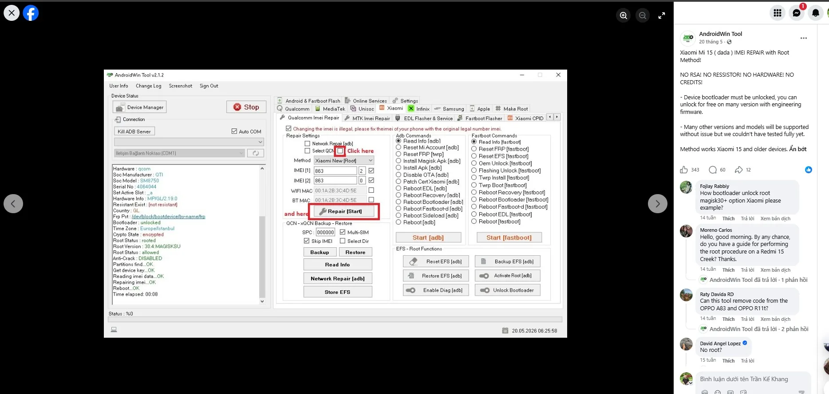Image resolution: width=829 pixels, height=394 pixels.
Task: Enable the Network Repair [adb] checkbox
Action: click(x=307, y=144)
